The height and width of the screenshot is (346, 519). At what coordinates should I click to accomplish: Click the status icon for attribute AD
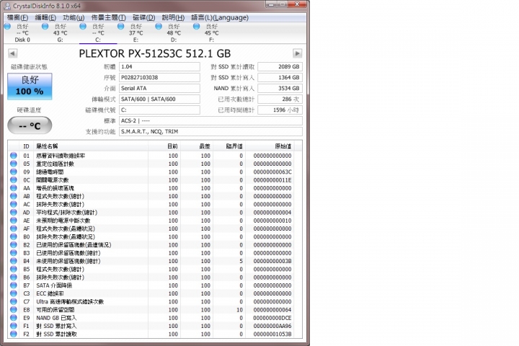coord(14,212)
